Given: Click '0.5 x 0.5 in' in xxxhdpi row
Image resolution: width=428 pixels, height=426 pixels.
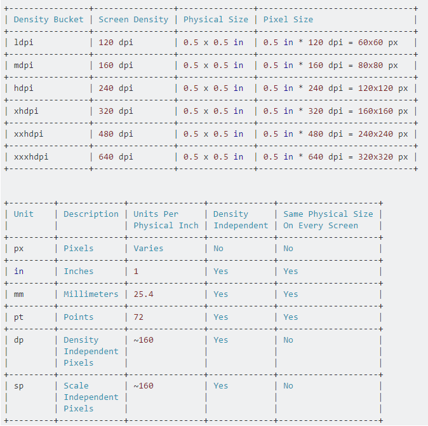Looking at the screenshot, I should (213, 157).
